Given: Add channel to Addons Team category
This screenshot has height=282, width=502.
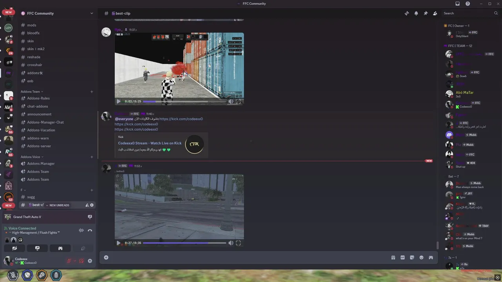Looking at the screenshot, I should point(92,92).
